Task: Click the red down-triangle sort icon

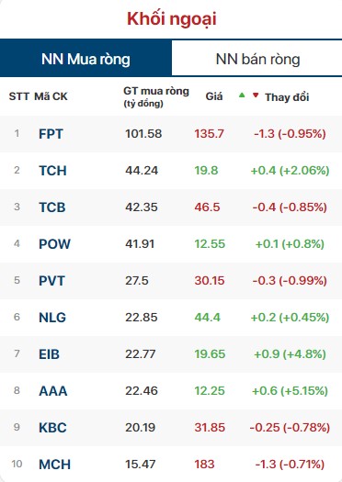Action: tap(256, 95)
